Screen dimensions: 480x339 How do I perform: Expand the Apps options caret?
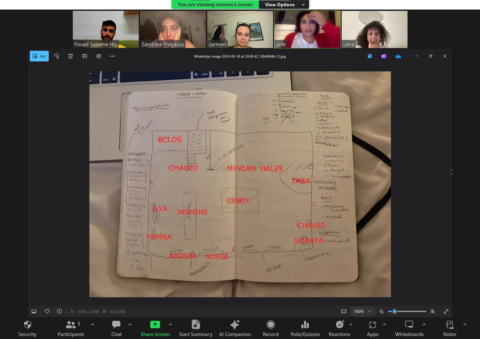pos(384,325)
